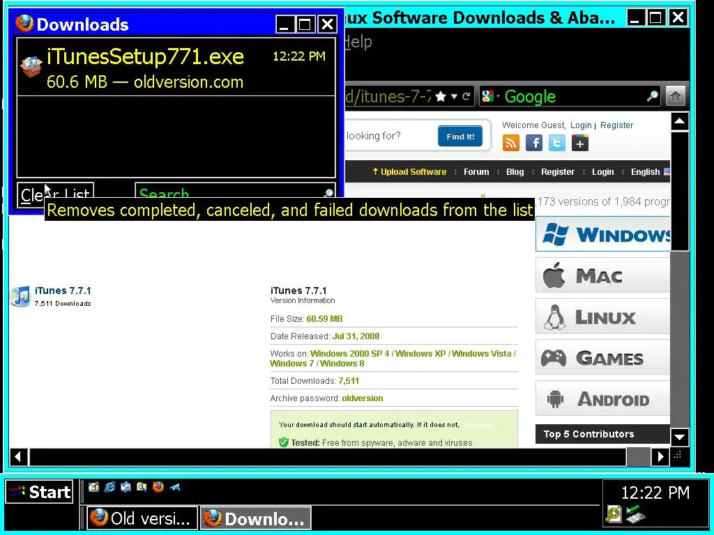Viewport: 714px width, 535px height.
Task: Select the iTunesSetup771.exe download entry
Action: 176,68
